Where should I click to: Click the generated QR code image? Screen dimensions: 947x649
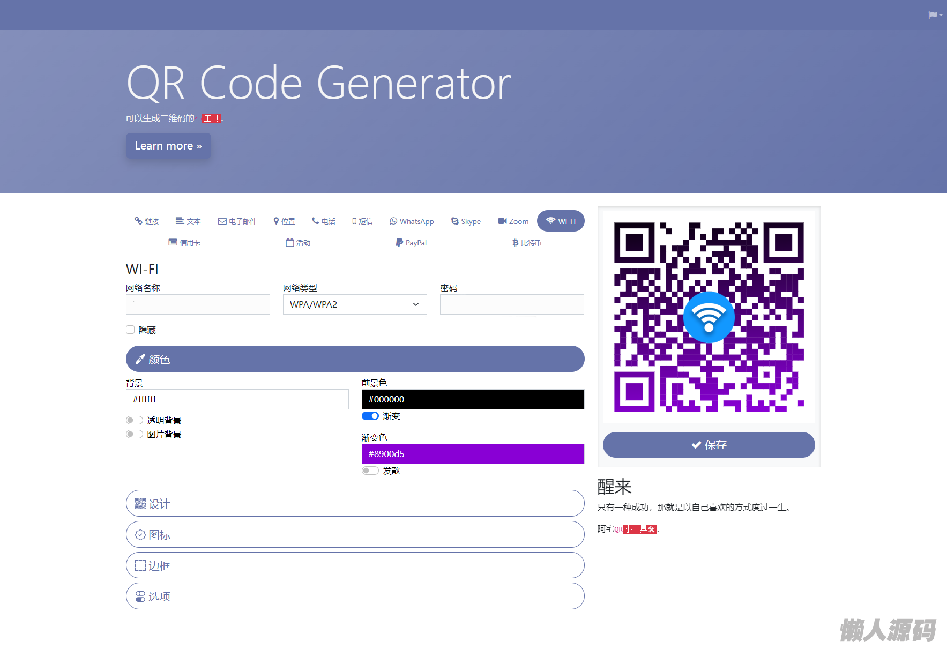tap(709, 317)
